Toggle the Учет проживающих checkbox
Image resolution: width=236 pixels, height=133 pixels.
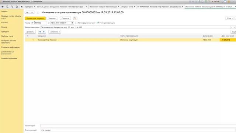click(x=98, y=23)
